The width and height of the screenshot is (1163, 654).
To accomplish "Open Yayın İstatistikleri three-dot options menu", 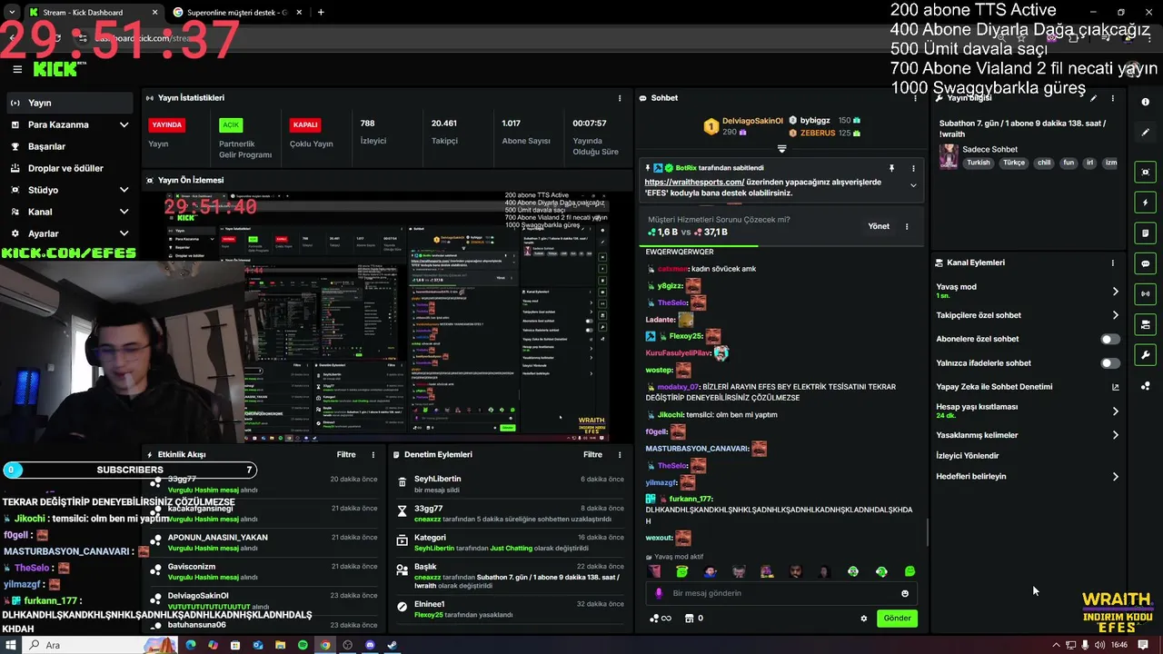I will (620, 98).
